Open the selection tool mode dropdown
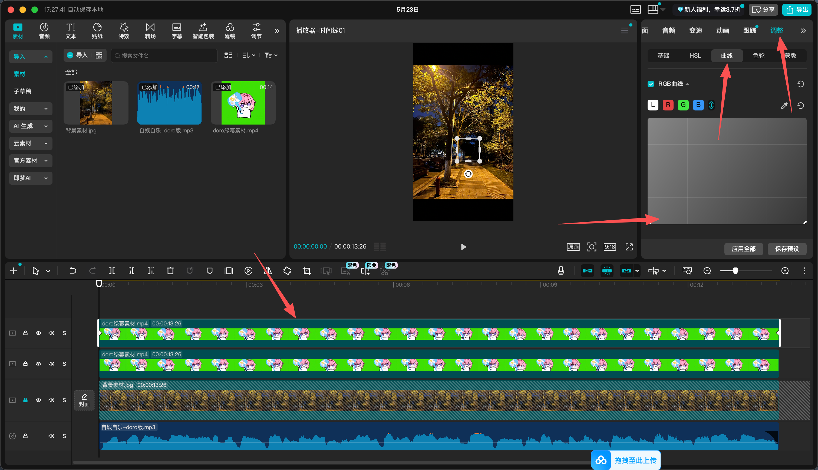 (x=48, y=271)
